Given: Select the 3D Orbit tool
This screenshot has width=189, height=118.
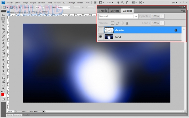Looking at the screenshot, I should (3, 82).
